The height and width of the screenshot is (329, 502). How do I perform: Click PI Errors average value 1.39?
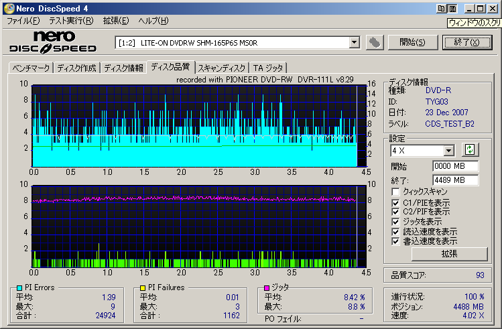coord(109,298)
